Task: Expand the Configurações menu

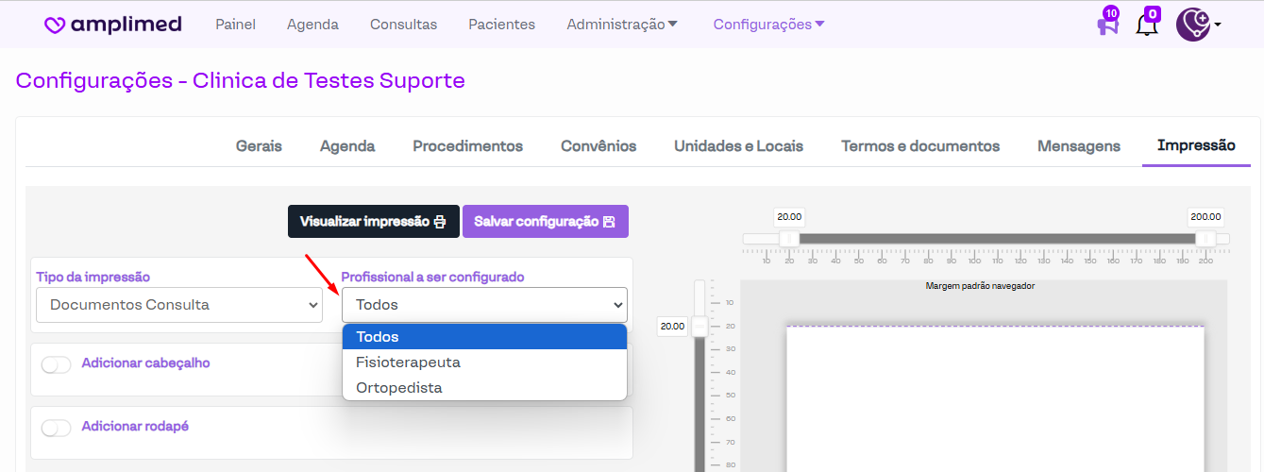Action: [x=768, y=25]
